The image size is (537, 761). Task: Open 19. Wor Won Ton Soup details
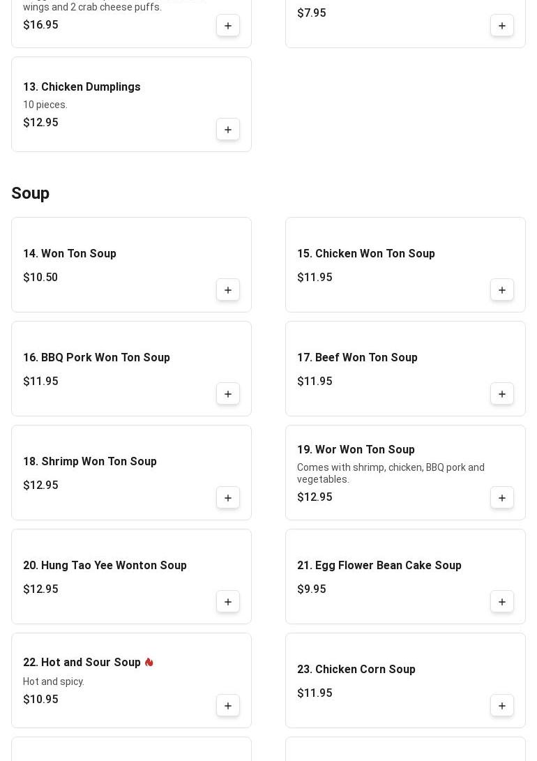356,450
